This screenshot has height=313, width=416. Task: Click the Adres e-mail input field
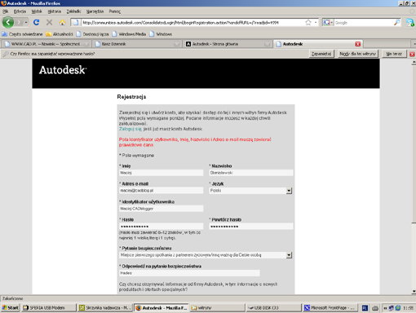pyautogui.click(x=161, y=191)
